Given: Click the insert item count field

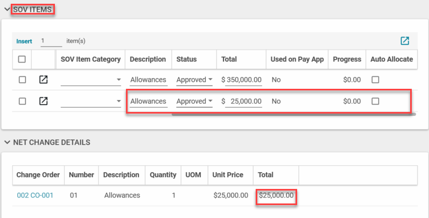Looking at the screenshot, I should pyautogui.click(x=51, y=41).
